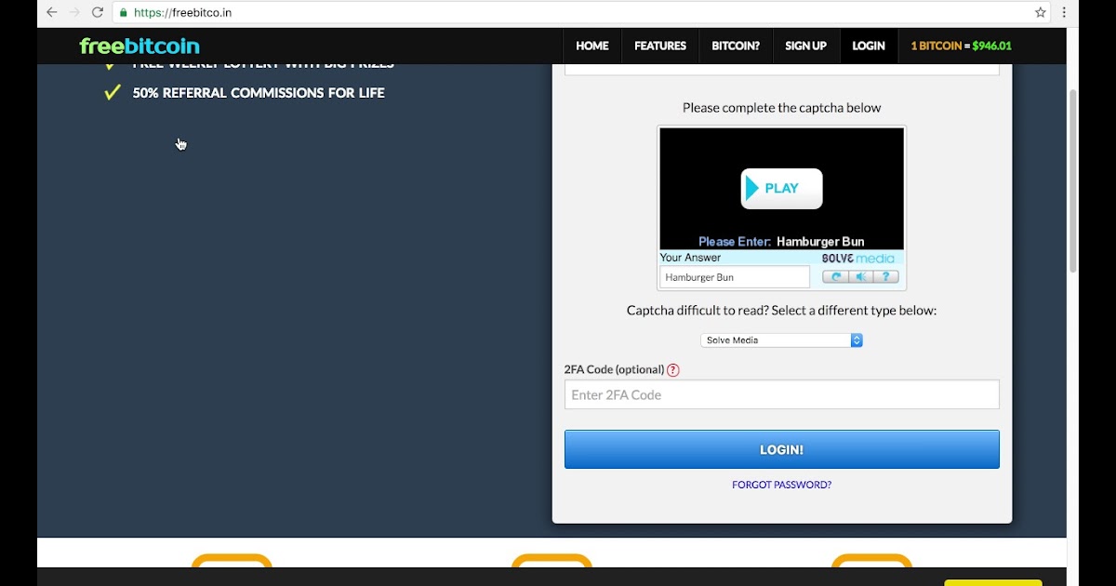Click the browser forward arrow
This screenshot has height=586, width=1116.
point(74,13)
